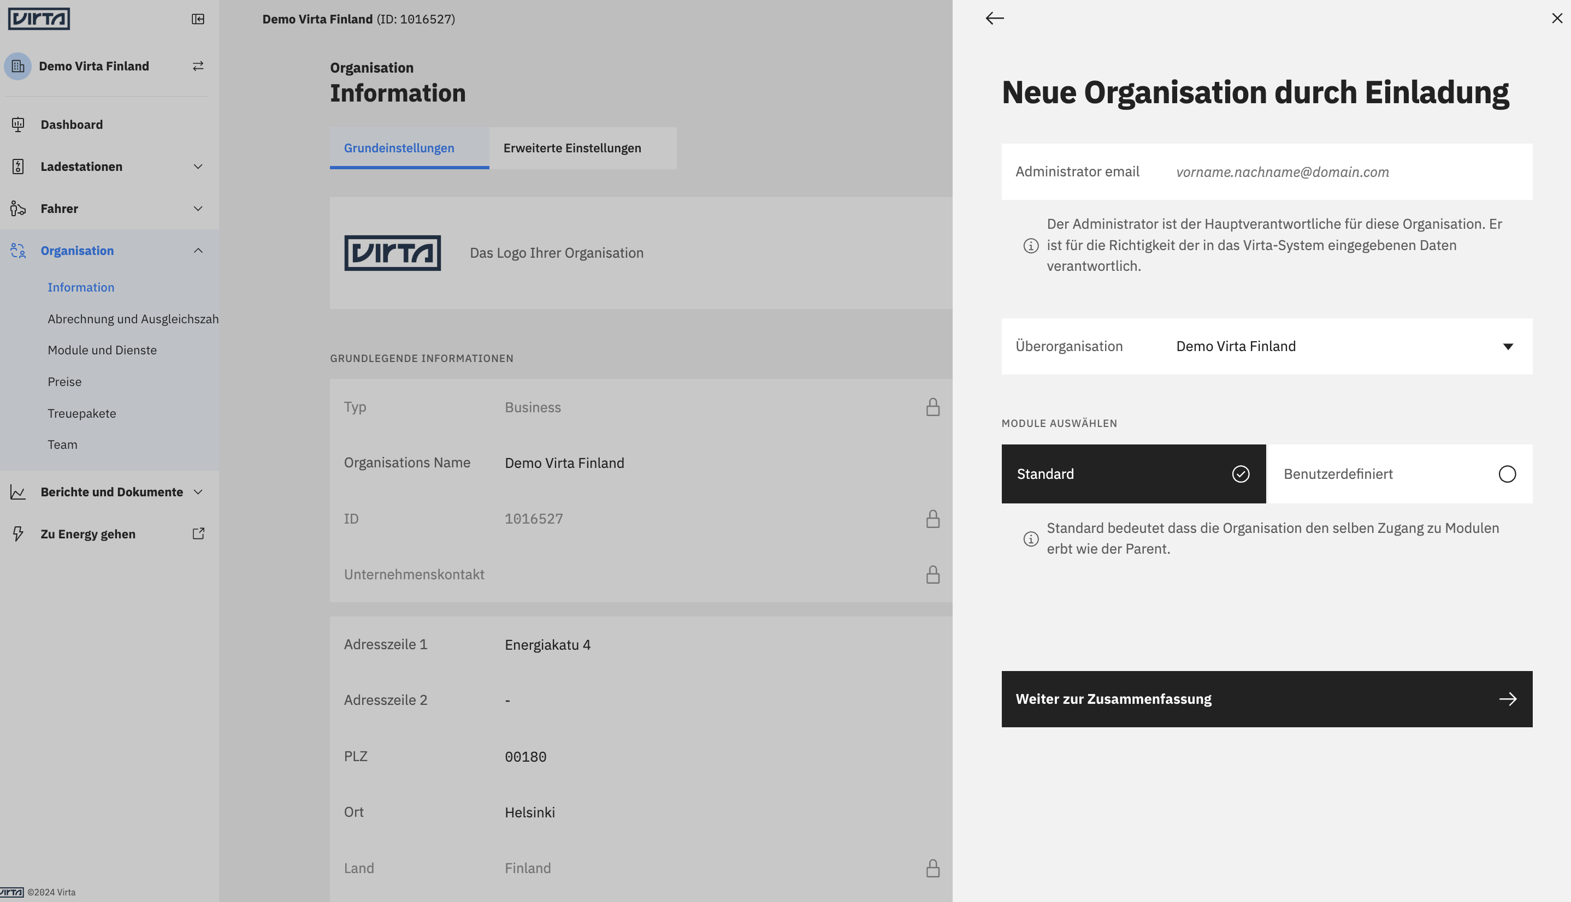1571x902 pixels.
Task: Click the lightning bolt Energy icon
Action: coord(18,534)
